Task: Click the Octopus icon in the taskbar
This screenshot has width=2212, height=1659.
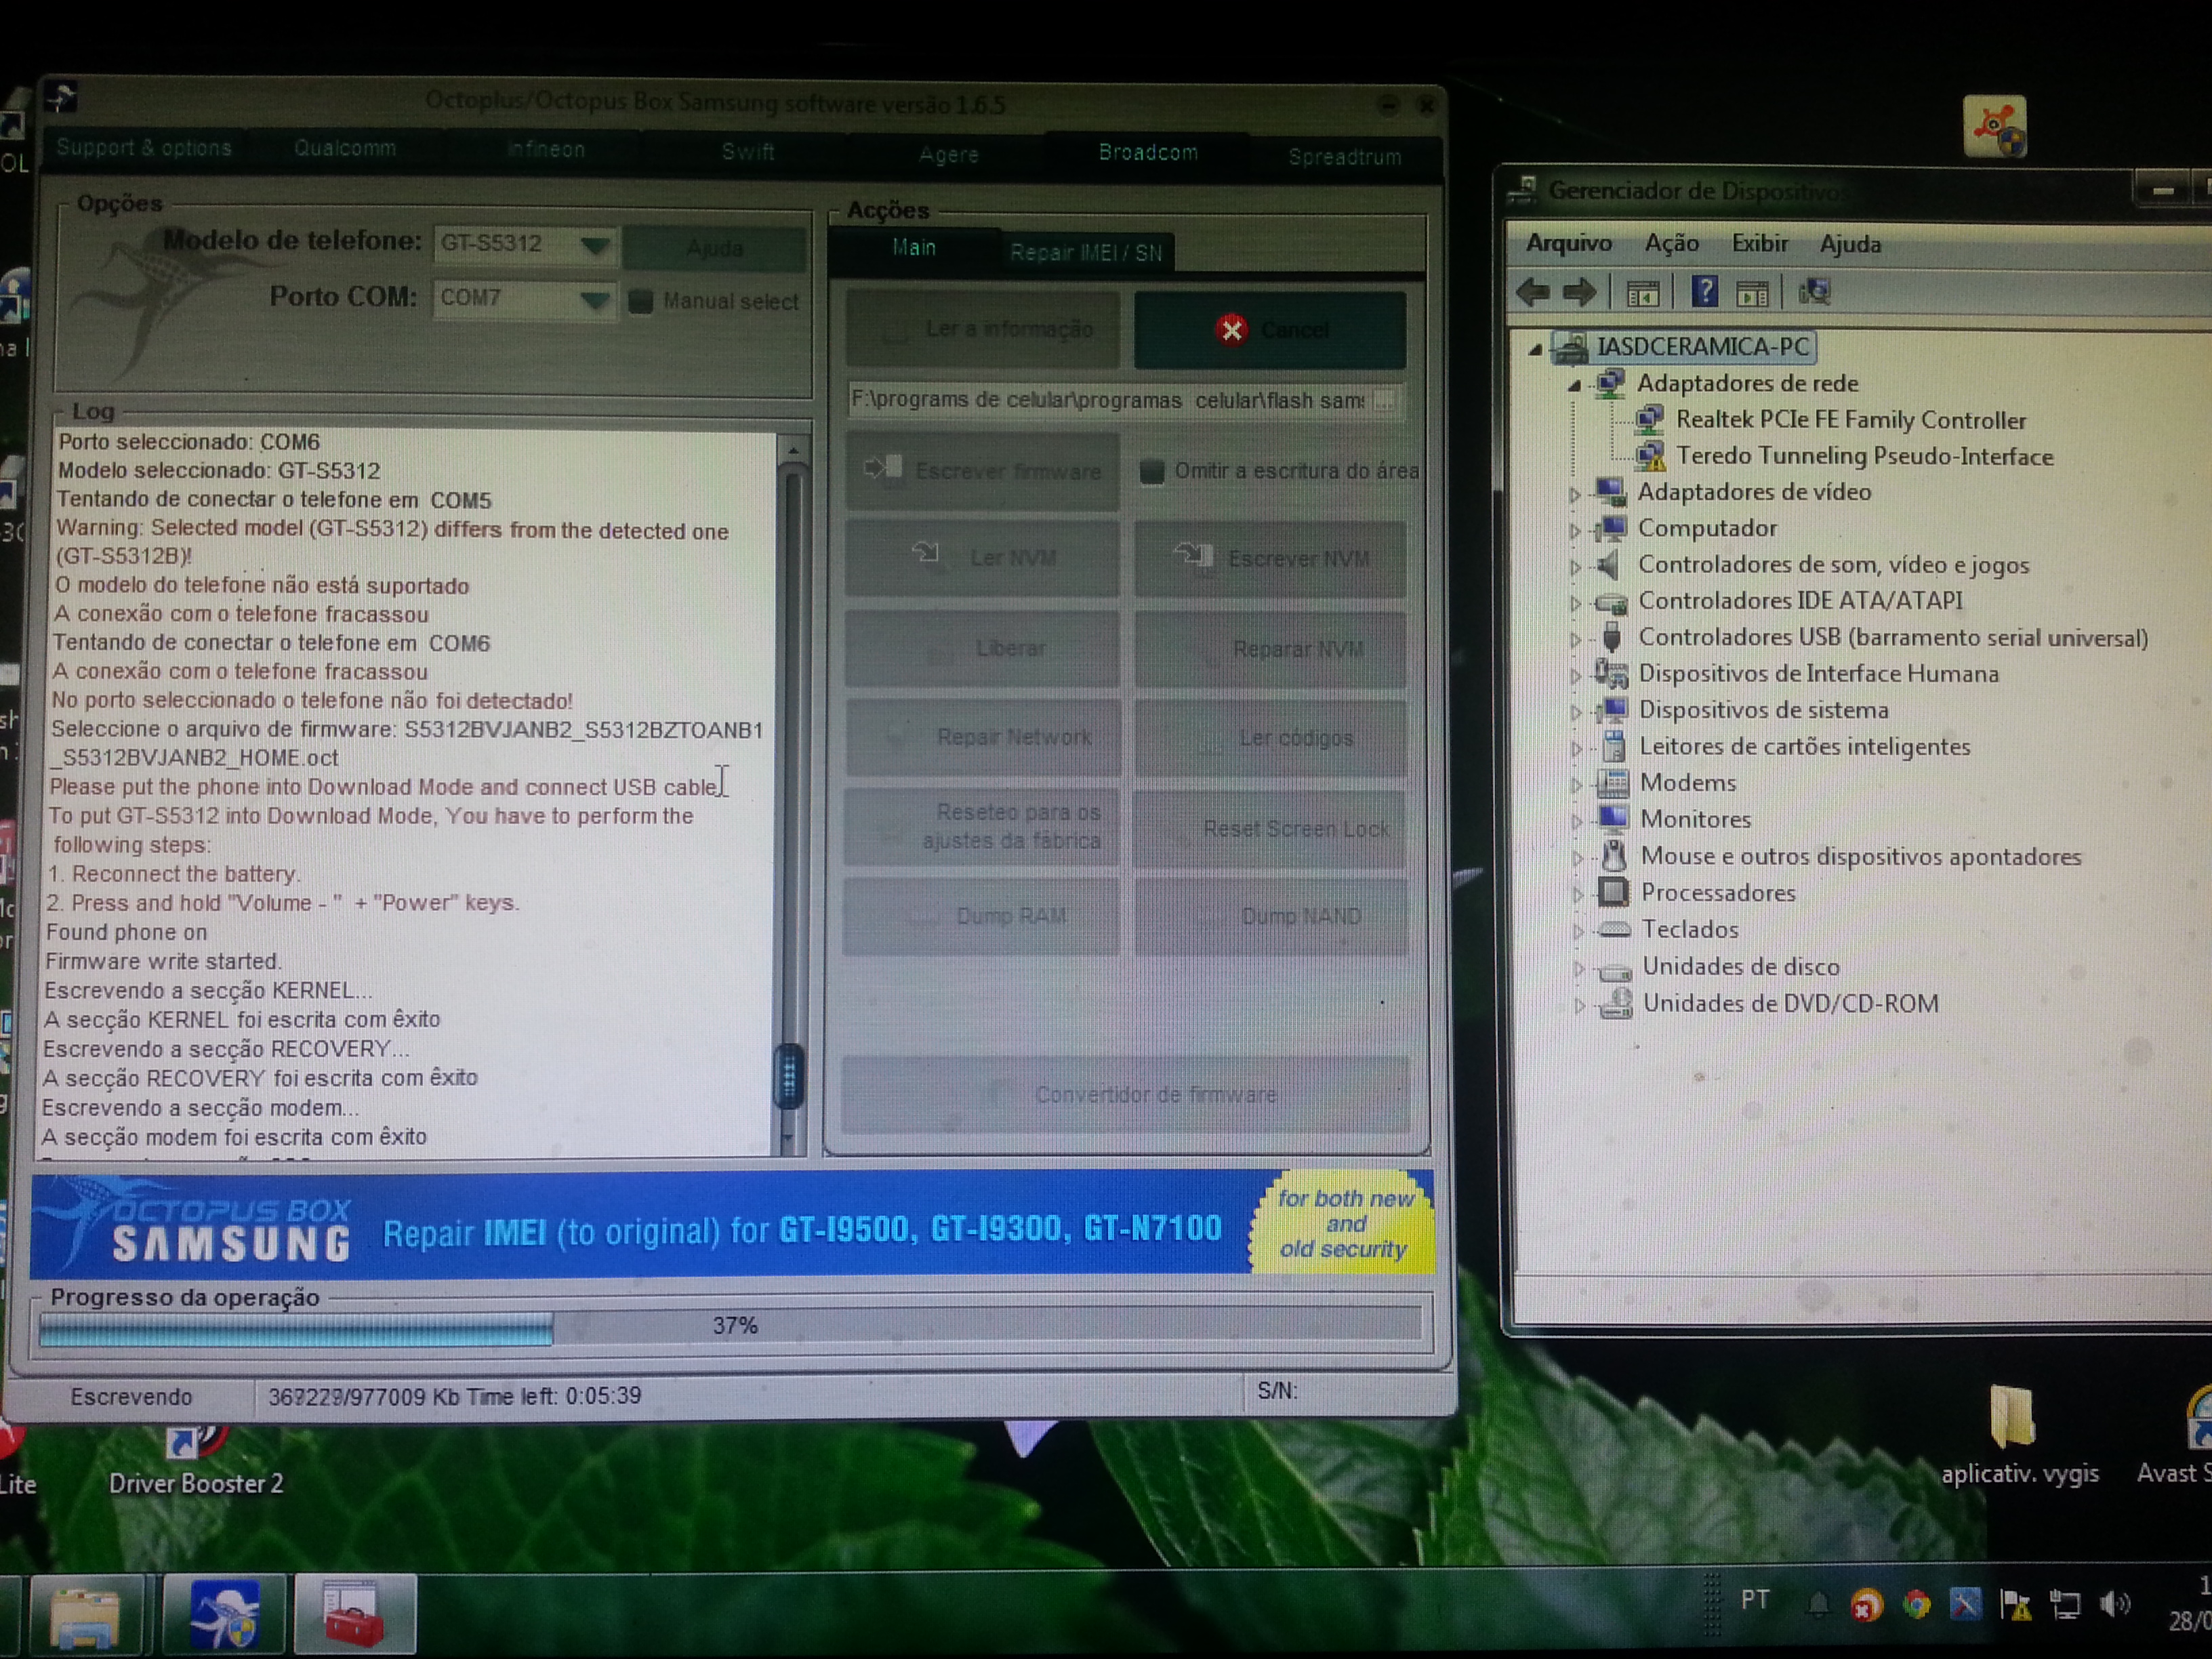Action: [225, 1614]
